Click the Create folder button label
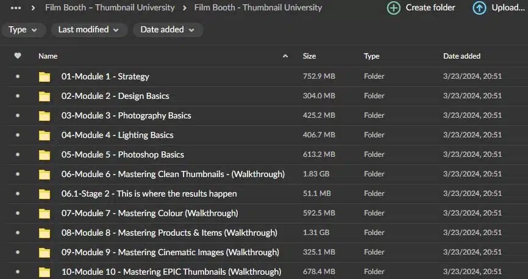This screenshot has height=279, width=528. pyautogui.click(x=430, y=7)
